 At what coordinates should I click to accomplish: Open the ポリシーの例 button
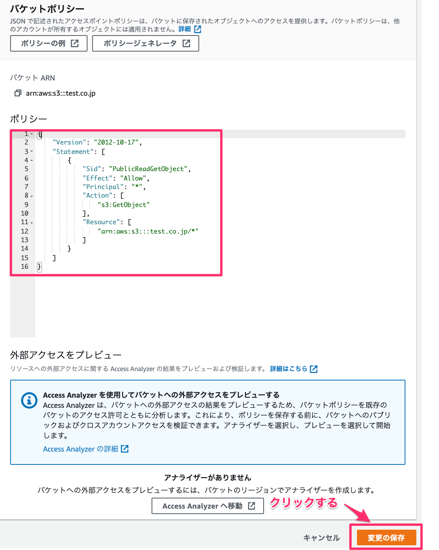pos(48,43)
